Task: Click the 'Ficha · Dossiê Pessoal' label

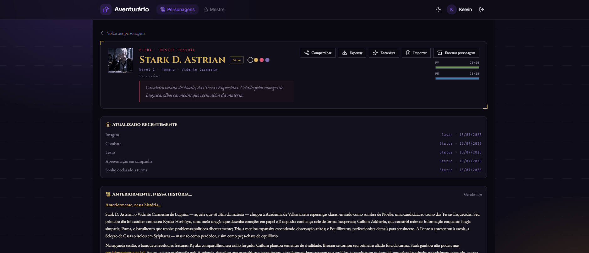Action: point(167,50)
